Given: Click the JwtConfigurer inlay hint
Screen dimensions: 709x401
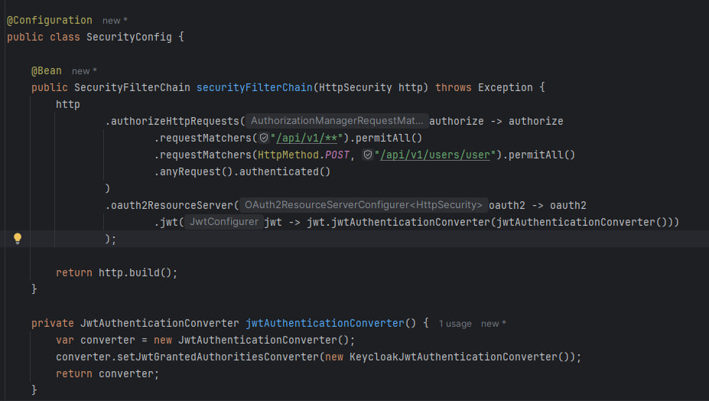Looking at the screenshot, I should pos(224,222).
